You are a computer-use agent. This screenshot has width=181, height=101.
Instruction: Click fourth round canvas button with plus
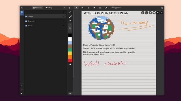[x=154, y=13]
